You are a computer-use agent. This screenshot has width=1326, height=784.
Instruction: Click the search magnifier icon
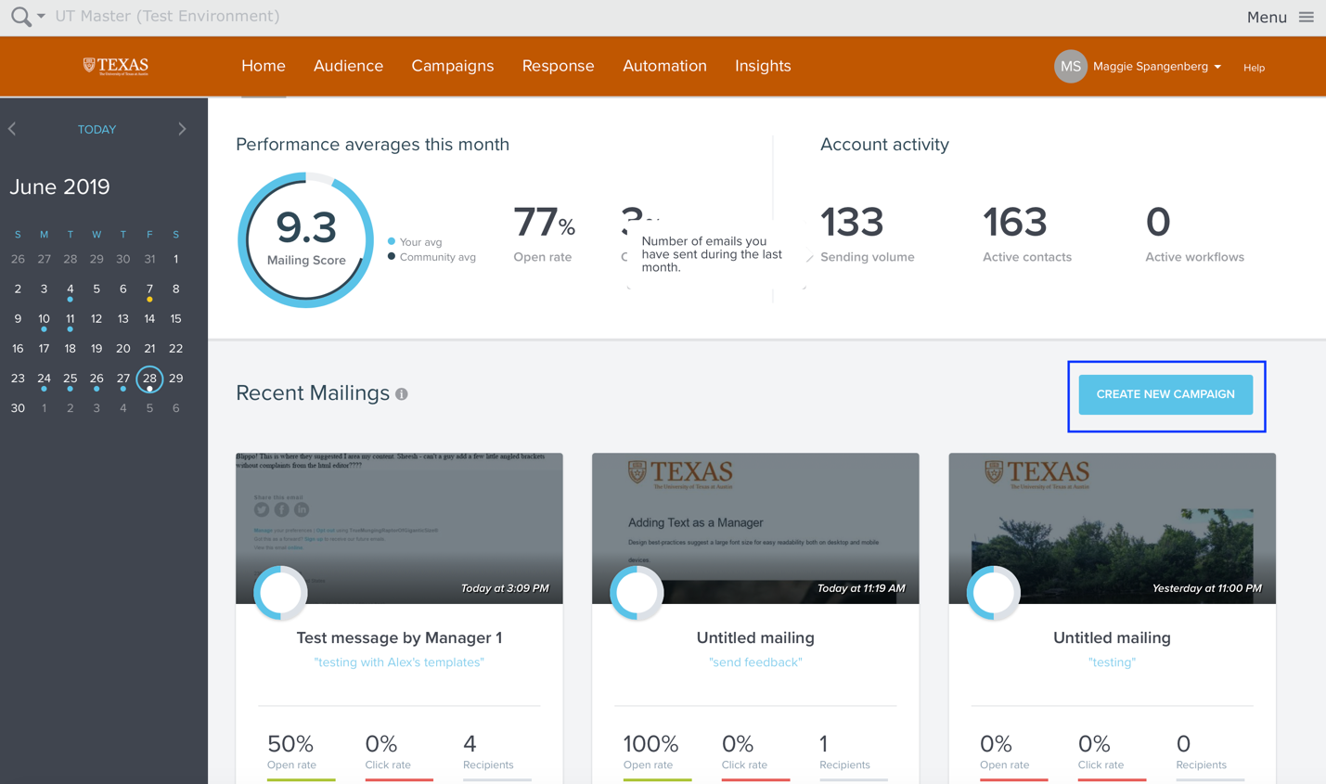coord(20,16)
